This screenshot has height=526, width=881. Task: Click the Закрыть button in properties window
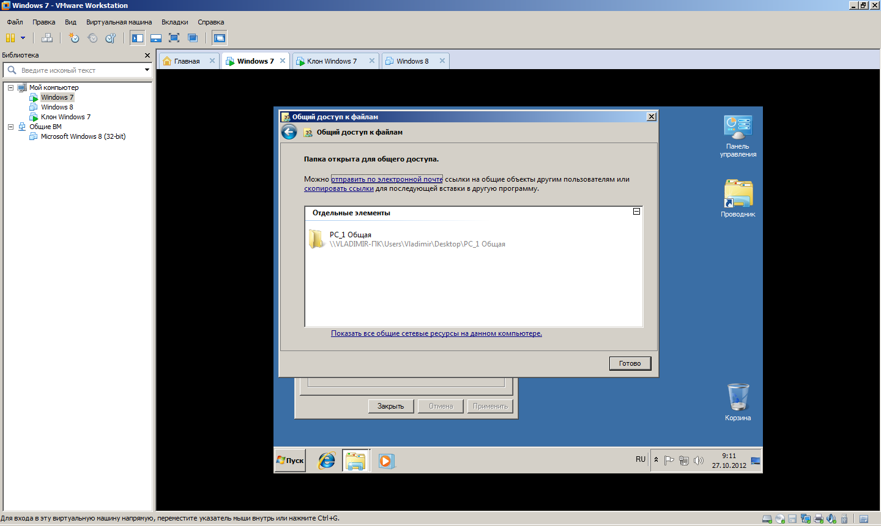[391, 406]
